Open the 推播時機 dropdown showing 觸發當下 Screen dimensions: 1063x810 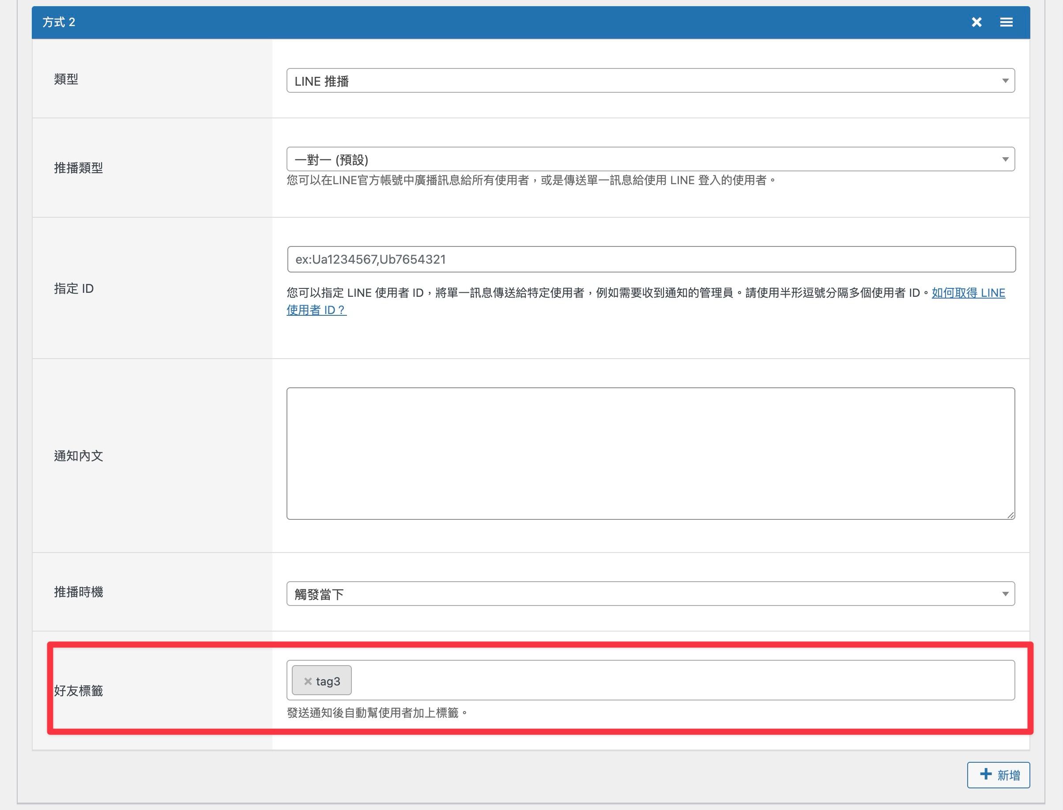tap(650, 594)
